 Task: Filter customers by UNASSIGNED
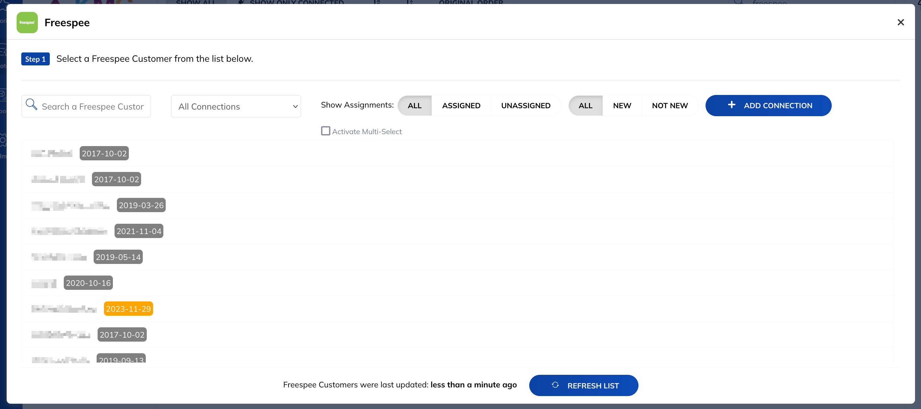click(x=526, y=105)
